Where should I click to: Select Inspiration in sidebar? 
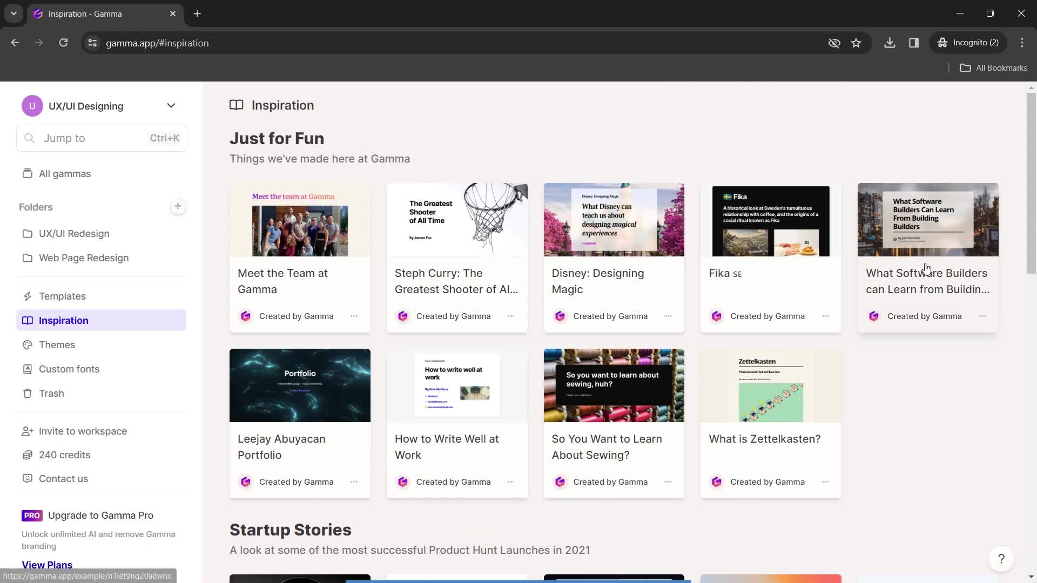(102, 321)
